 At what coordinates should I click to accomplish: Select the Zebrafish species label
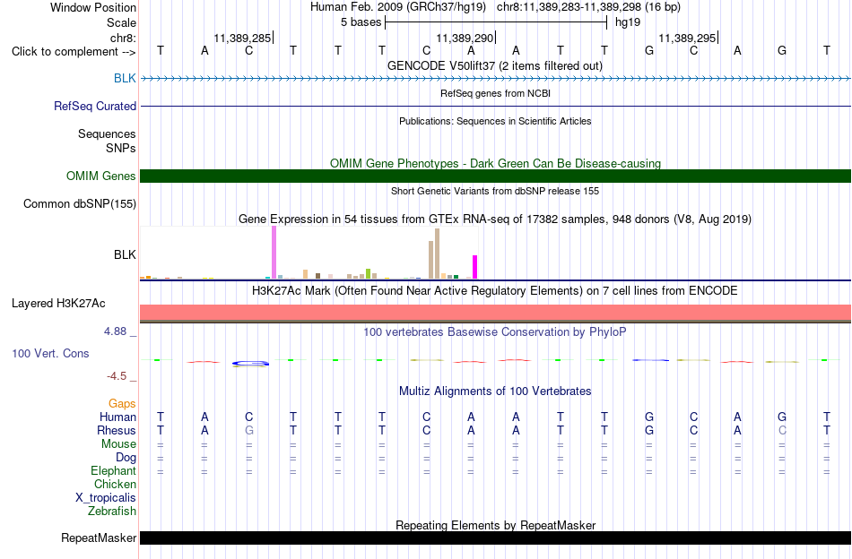point(112,511)
